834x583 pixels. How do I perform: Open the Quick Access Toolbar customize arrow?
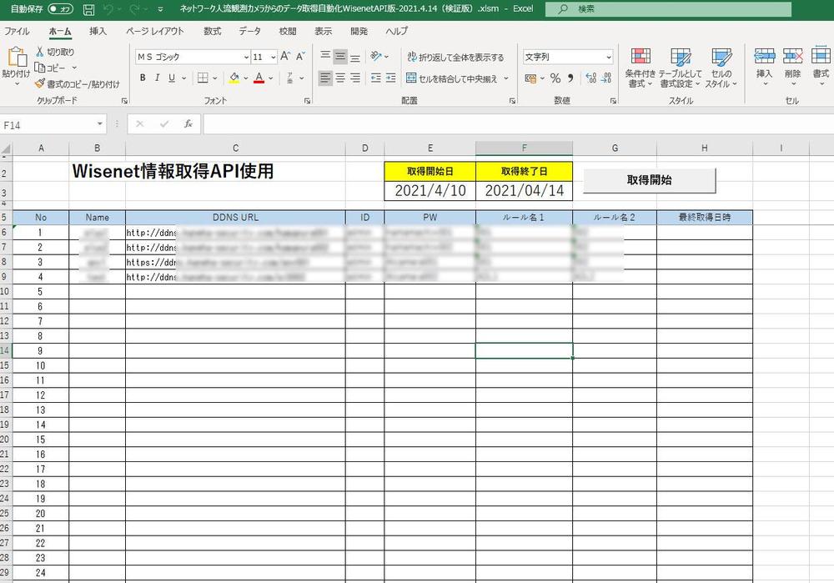click(161, 9)
